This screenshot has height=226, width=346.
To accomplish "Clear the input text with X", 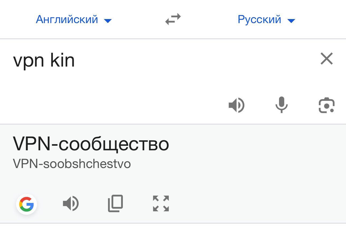I will (326, 59).
